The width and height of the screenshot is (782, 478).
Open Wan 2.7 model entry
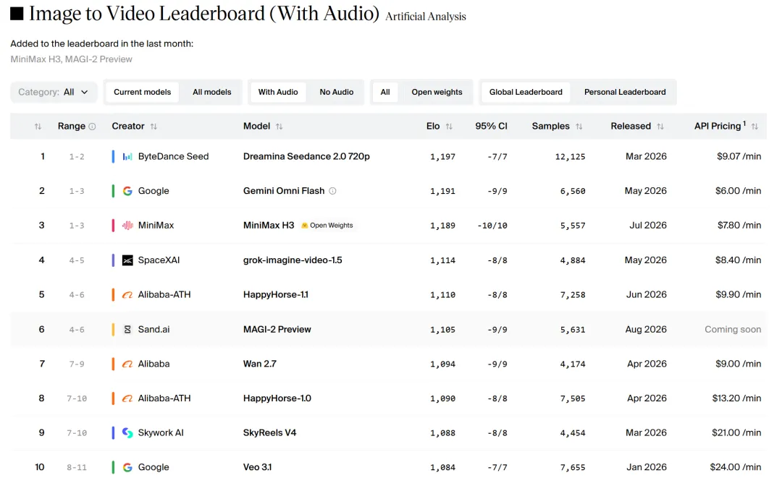pyautogui.click(x=259, y=364)
